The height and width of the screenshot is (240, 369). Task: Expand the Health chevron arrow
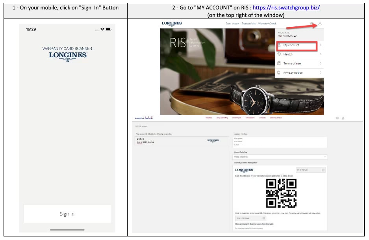pyautogui.click(x=321, y=54)
